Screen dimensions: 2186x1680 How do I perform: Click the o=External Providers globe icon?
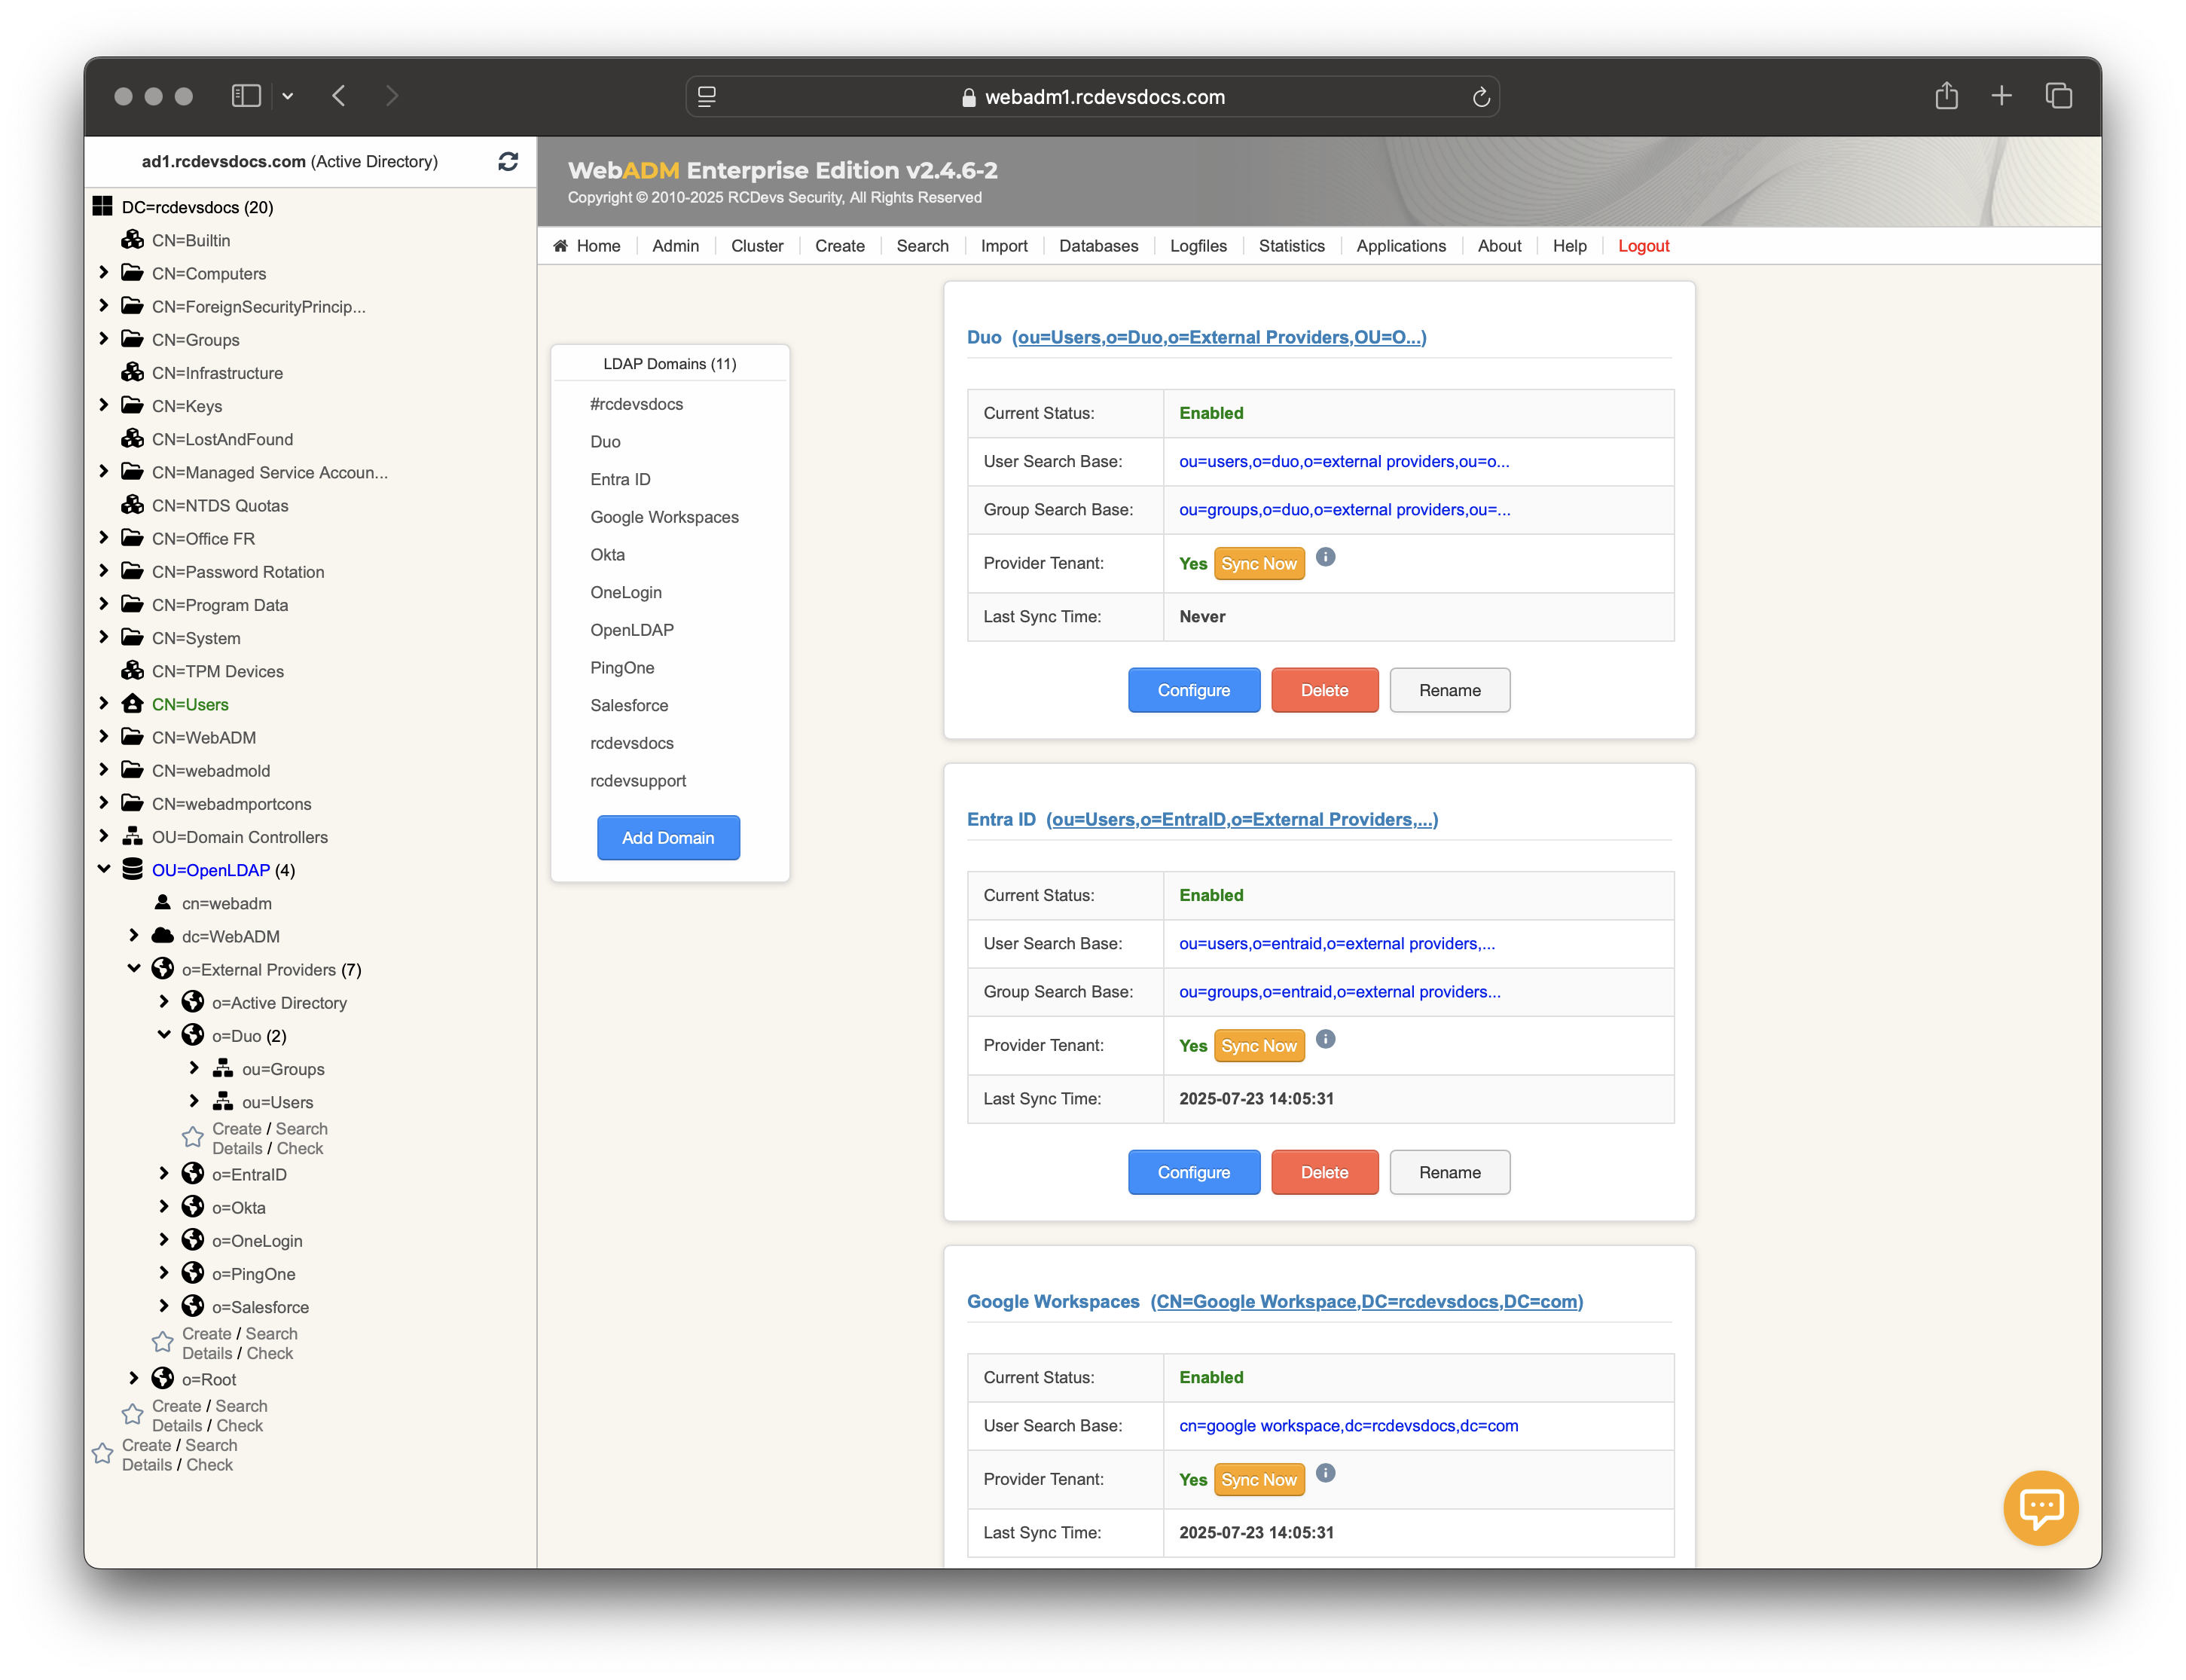(162, 969)
